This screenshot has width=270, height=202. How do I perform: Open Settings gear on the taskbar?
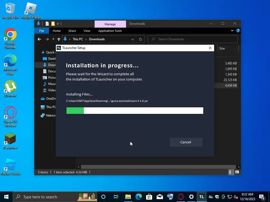pyautogui.click(x=191, y=197)
